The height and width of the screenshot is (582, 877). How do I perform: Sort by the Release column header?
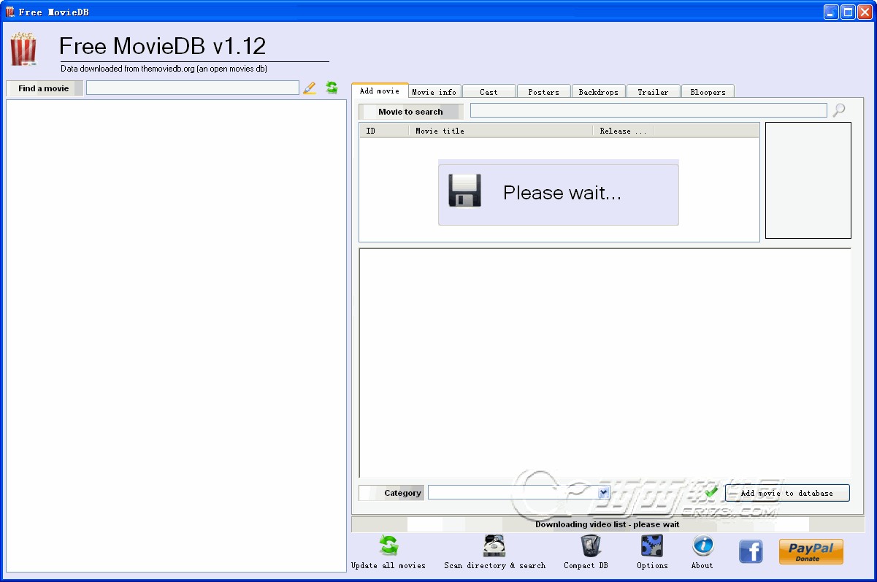pyautogui.click(x=623, y=131)
